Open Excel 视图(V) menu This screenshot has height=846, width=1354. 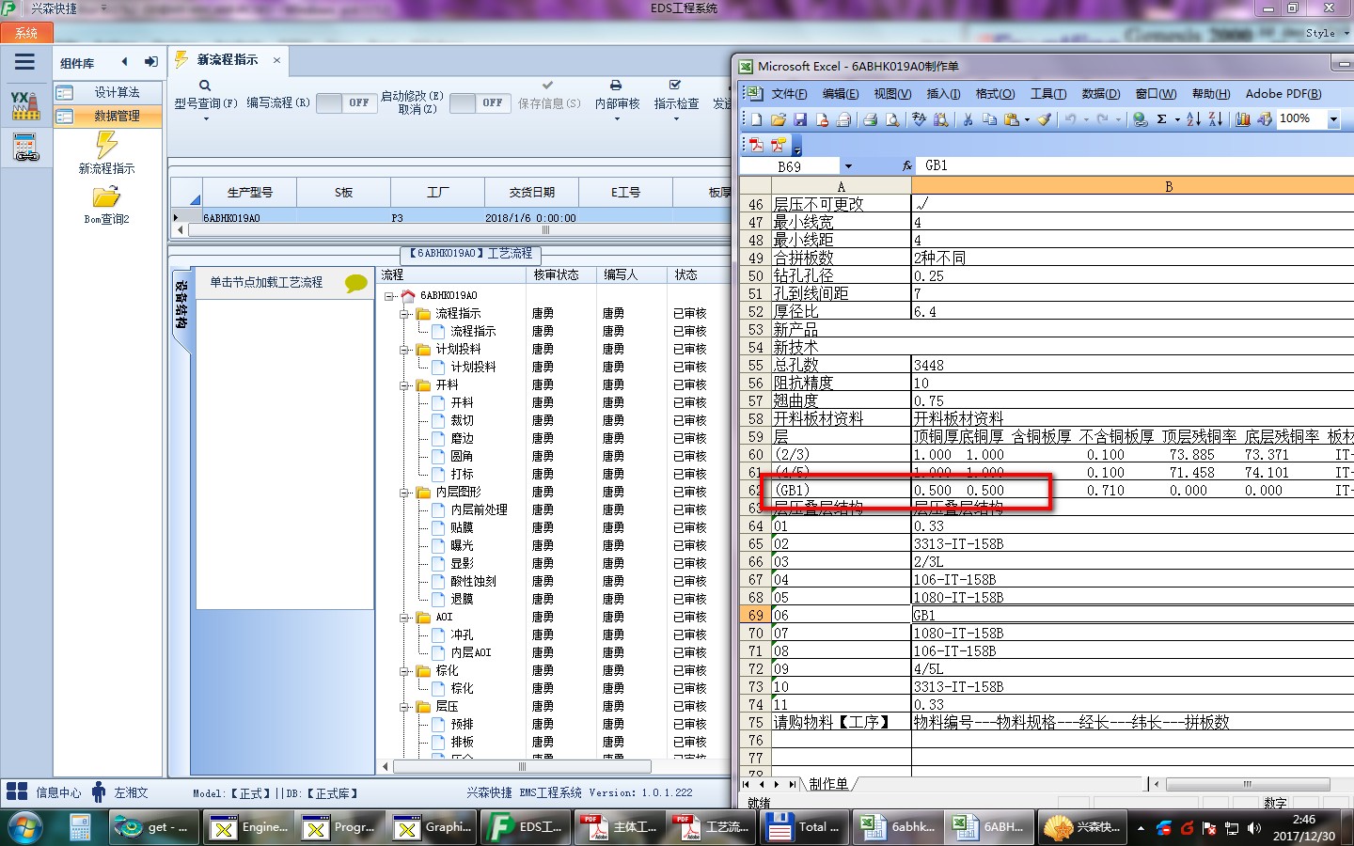[x=892, y=94]
